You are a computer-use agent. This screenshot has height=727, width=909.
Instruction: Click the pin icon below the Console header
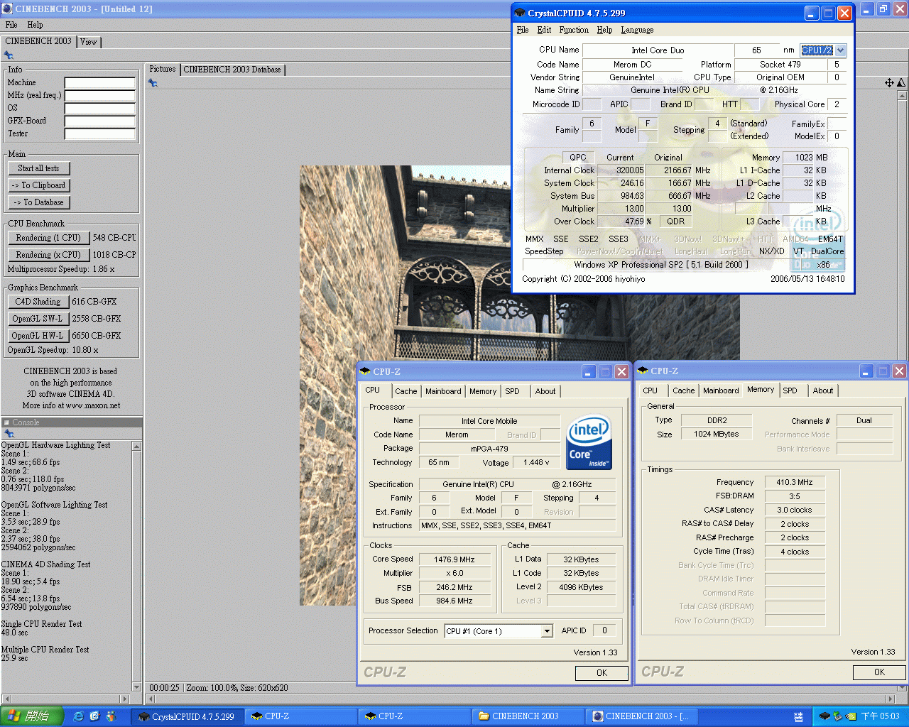coord(9,433)
